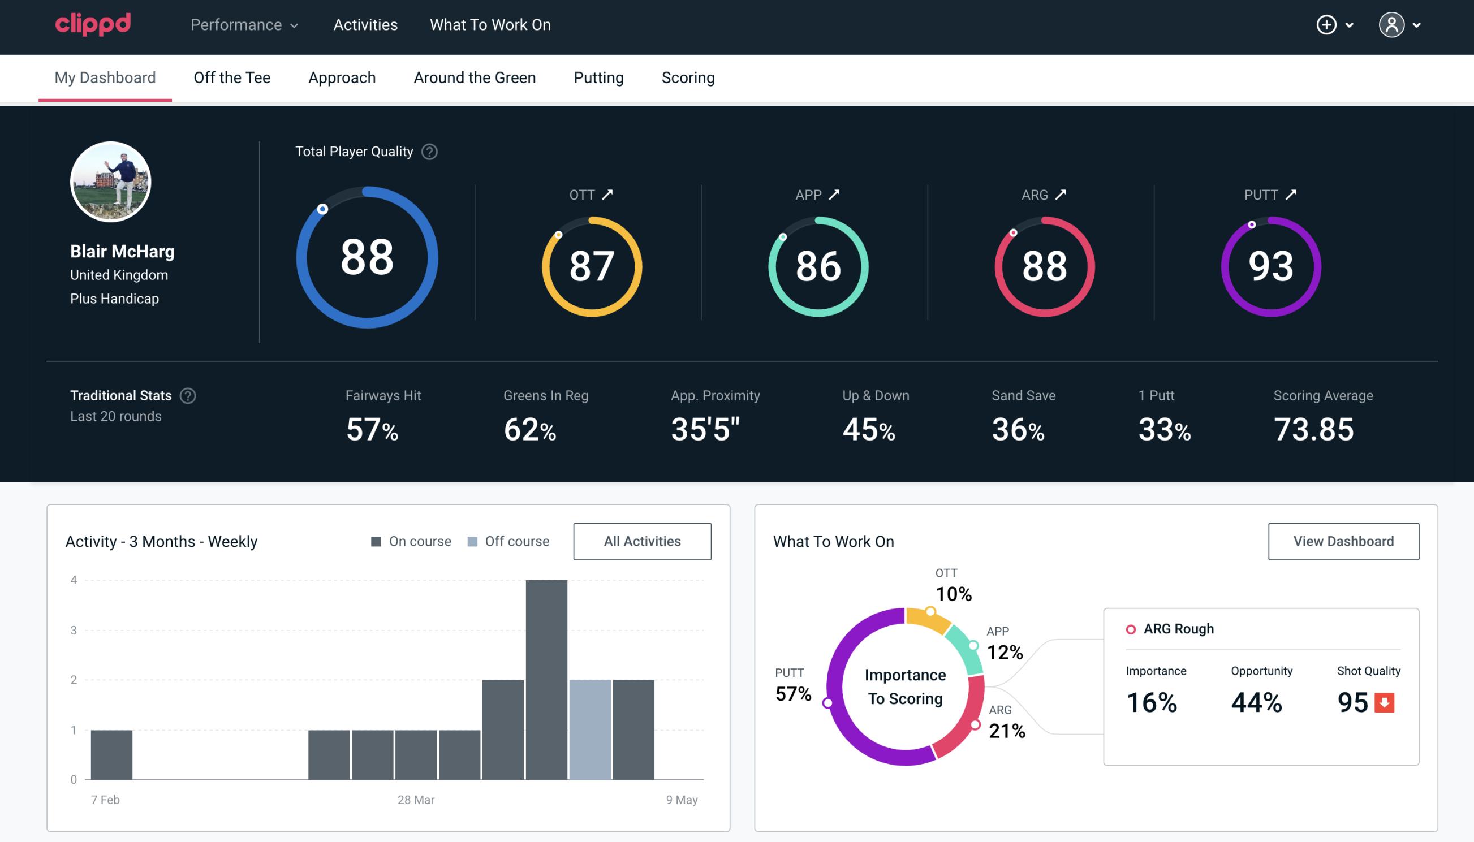Click the add activity plus icon
1474x842 pixels.
(x=1328, y=24)
